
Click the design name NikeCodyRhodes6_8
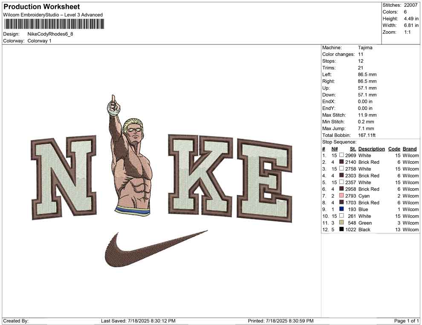pos(50,34)
